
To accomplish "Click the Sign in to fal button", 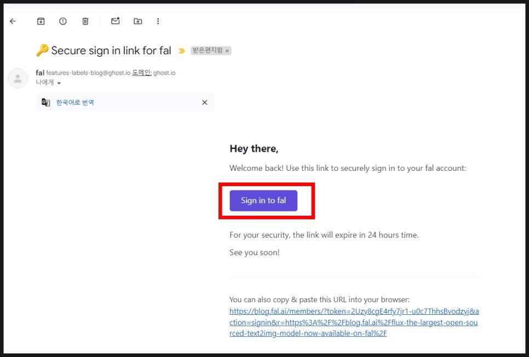I will (x=263, y=200).
